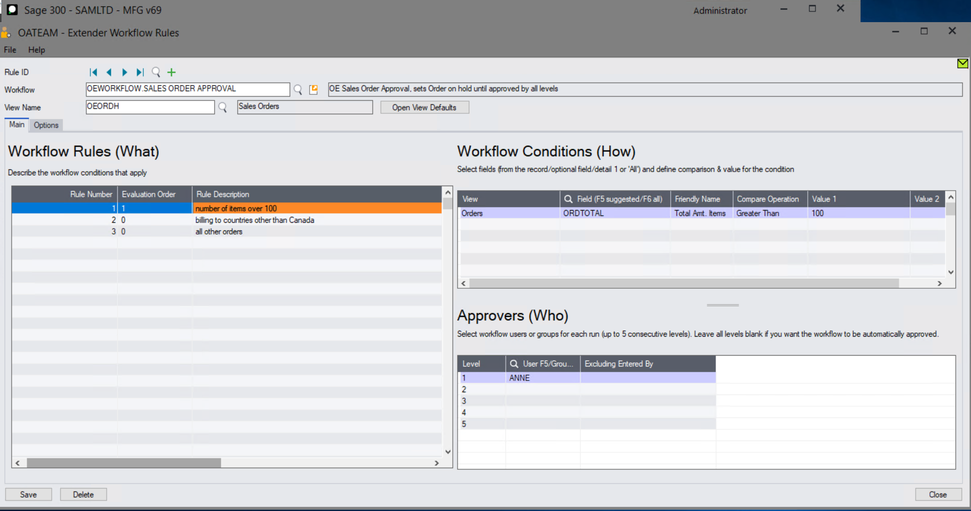This screenshot has width=971, height=511.
Task: Create a new rule using the plus icon
Action: [171, 72]
